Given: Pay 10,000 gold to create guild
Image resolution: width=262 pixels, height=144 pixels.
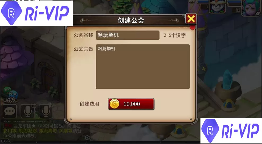Looking at the screenshot, I should 131,104.
